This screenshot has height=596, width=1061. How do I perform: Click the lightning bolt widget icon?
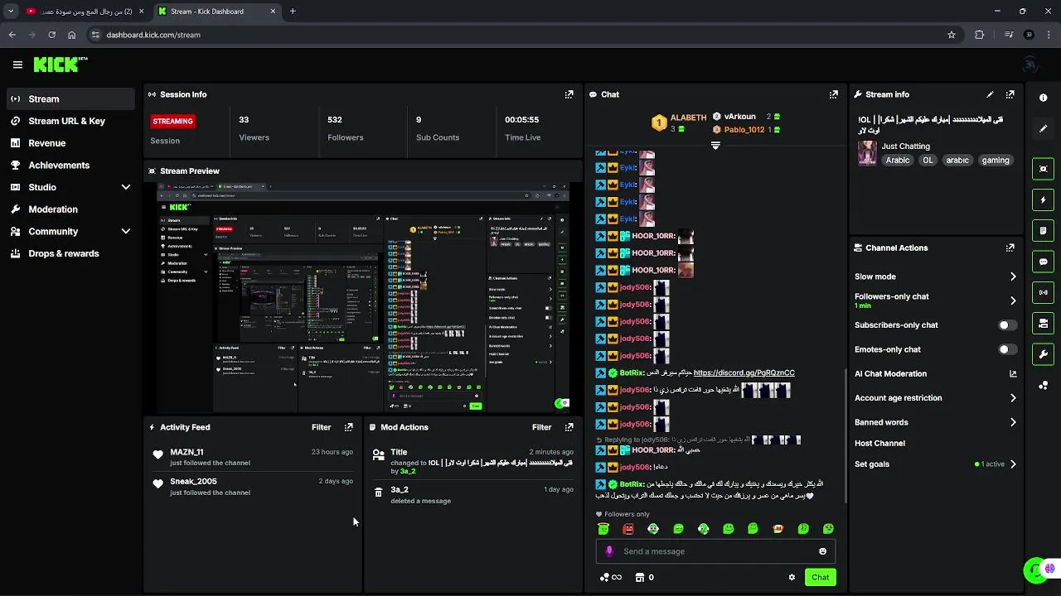(x=1043, y=199)
